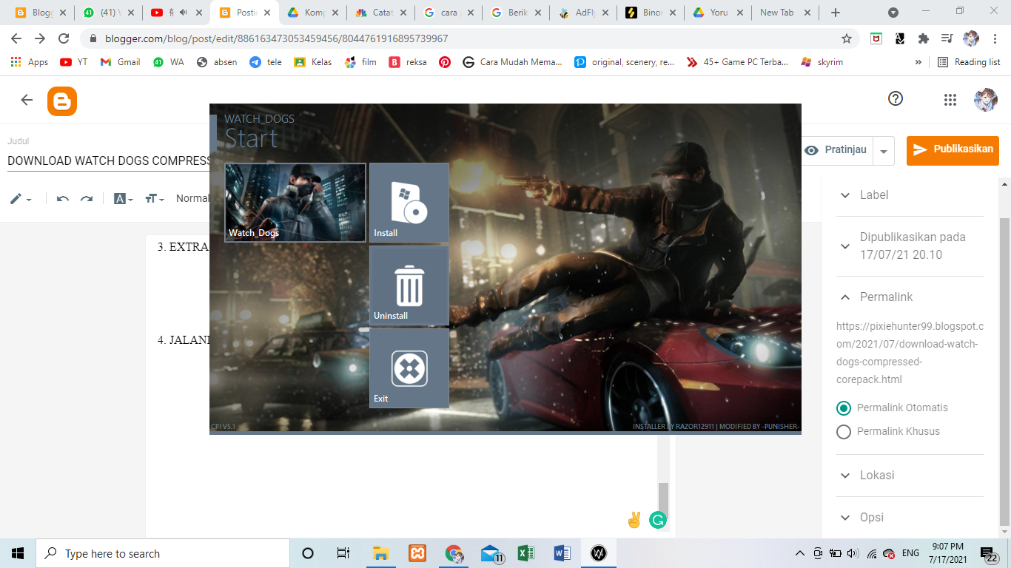Click the volume icon in system tray

click(853, 553)
